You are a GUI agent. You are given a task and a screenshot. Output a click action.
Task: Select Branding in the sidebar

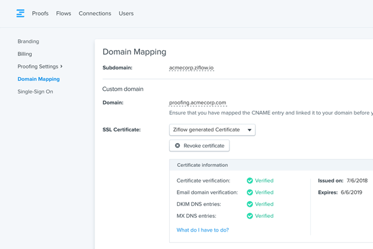28,42
